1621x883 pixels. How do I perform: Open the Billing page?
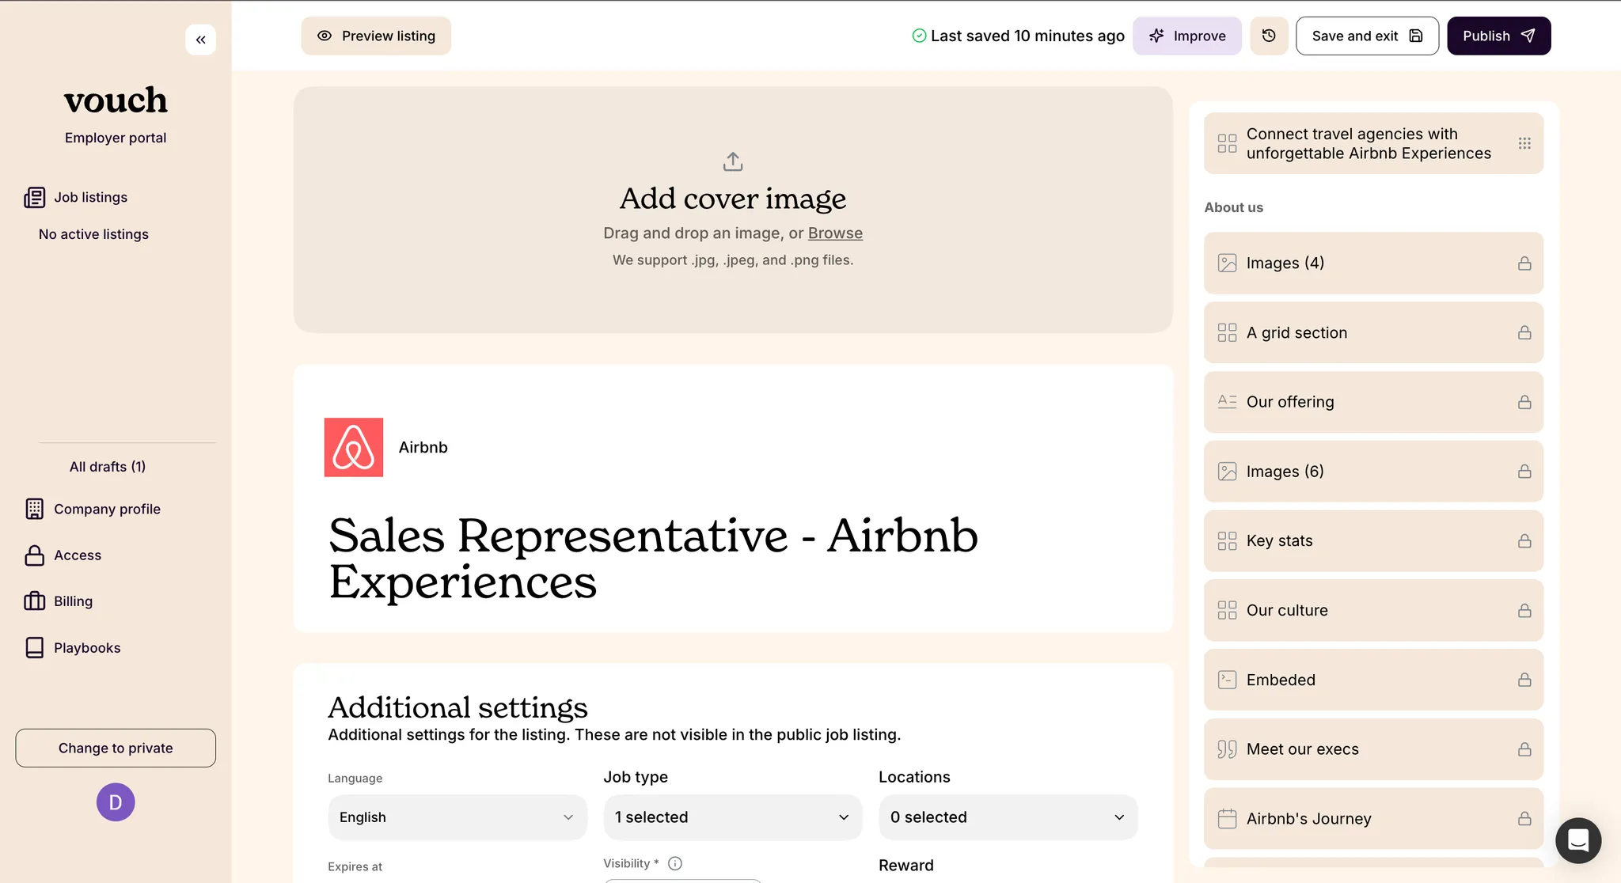coord(73,601)
